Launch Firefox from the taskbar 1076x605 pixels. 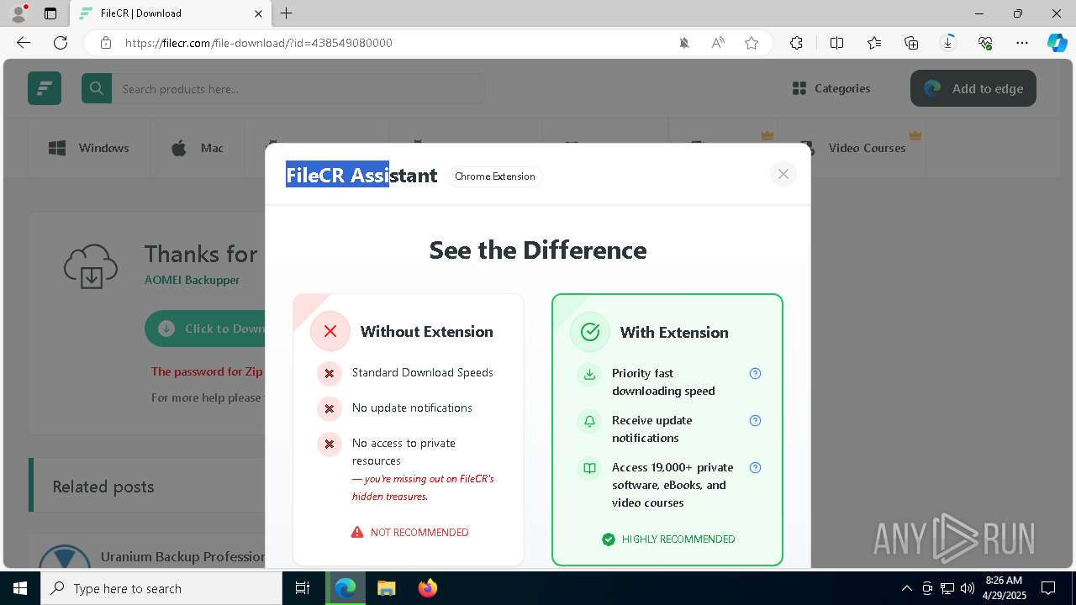427,588
